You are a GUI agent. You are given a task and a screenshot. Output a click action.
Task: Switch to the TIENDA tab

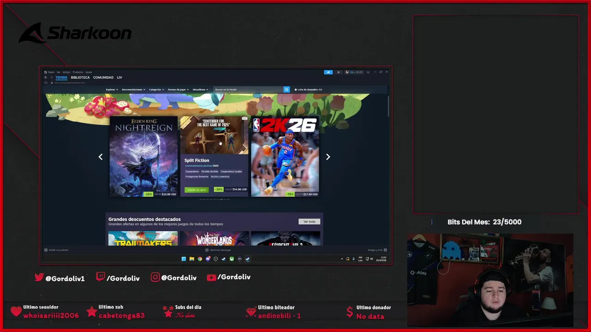coord(61,77)
